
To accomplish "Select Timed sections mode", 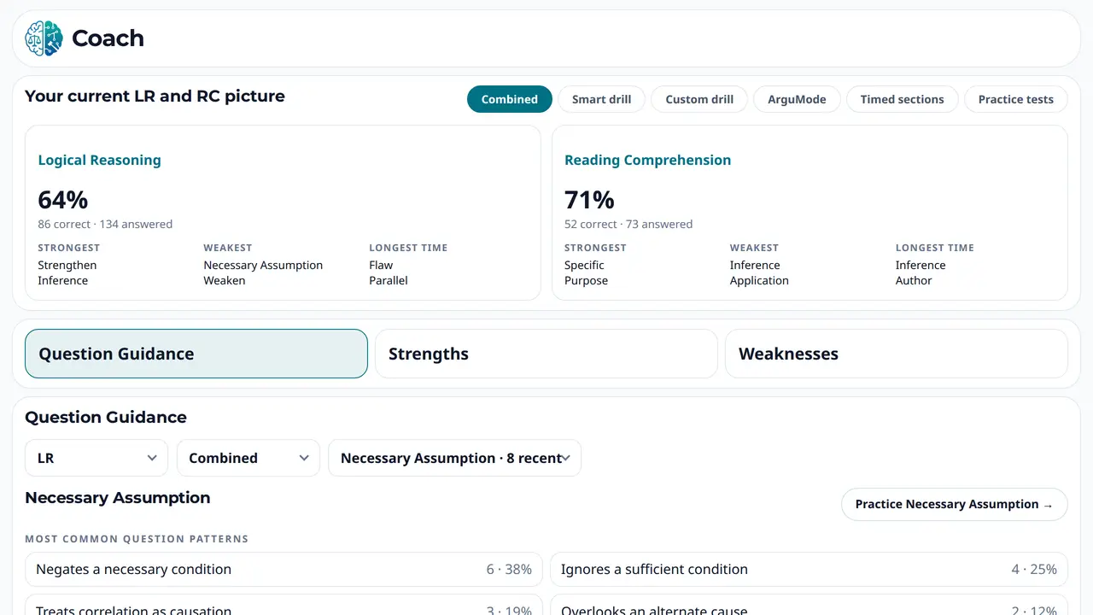I will (x=902, y=99).
